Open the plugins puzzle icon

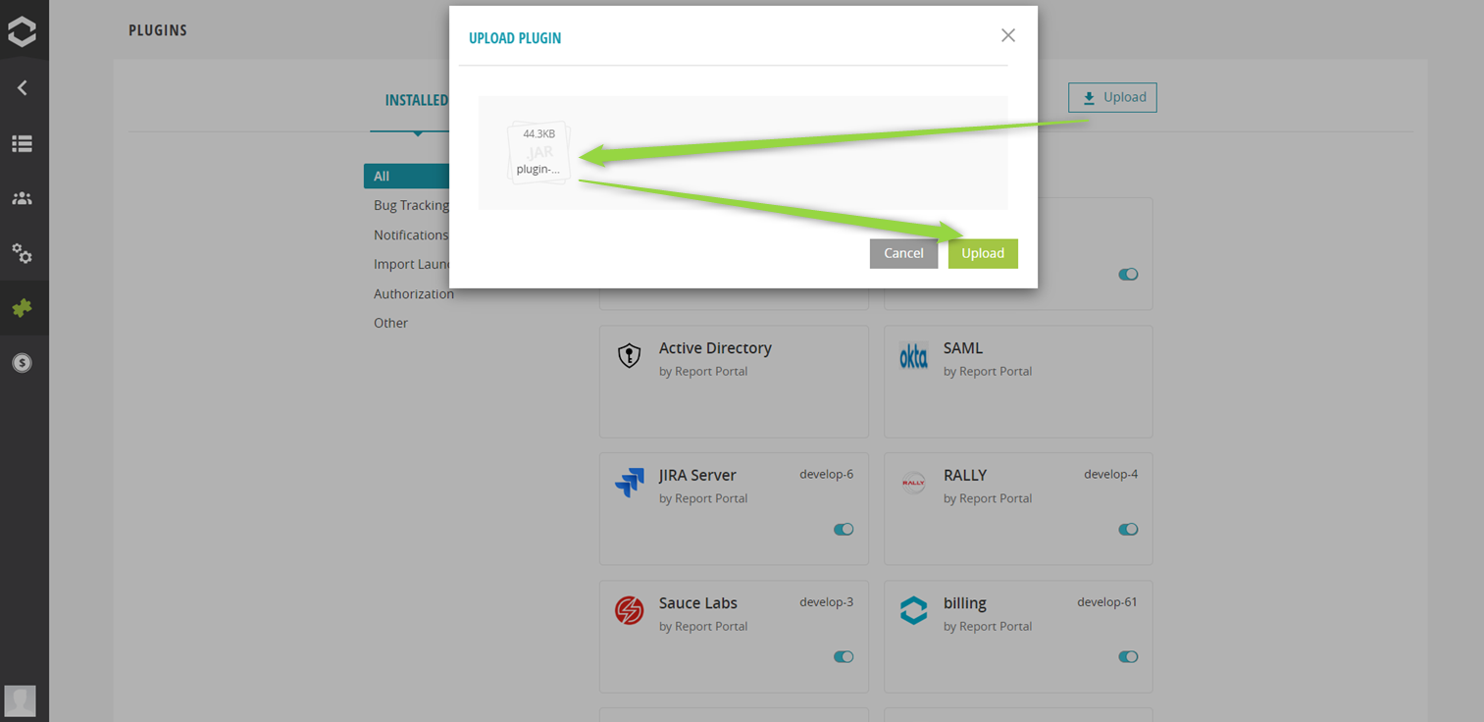pos(22,308)
